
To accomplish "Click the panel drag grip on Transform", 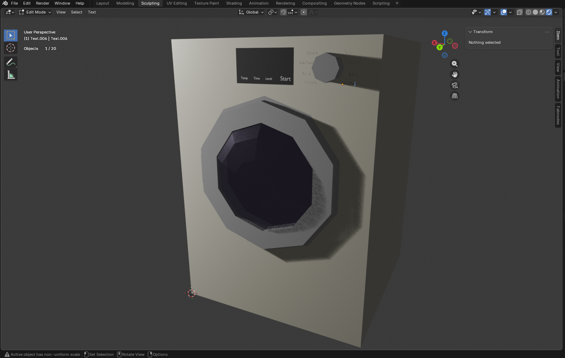I will pyautogui.click(x=547, y=32).
